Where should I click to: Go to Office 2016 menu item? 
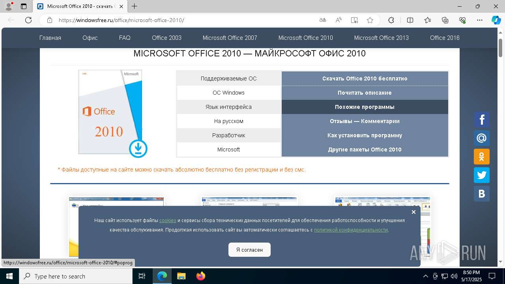(445, 38)
